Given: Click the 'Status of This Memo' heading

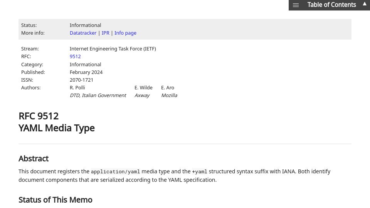Looking at the screenshot, I should click(55, 200).
